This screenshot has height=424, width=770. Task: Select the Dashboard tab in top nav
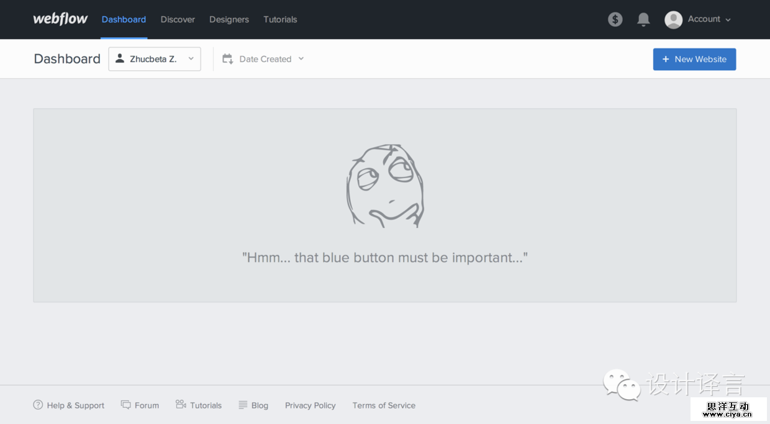pos(124,19)
